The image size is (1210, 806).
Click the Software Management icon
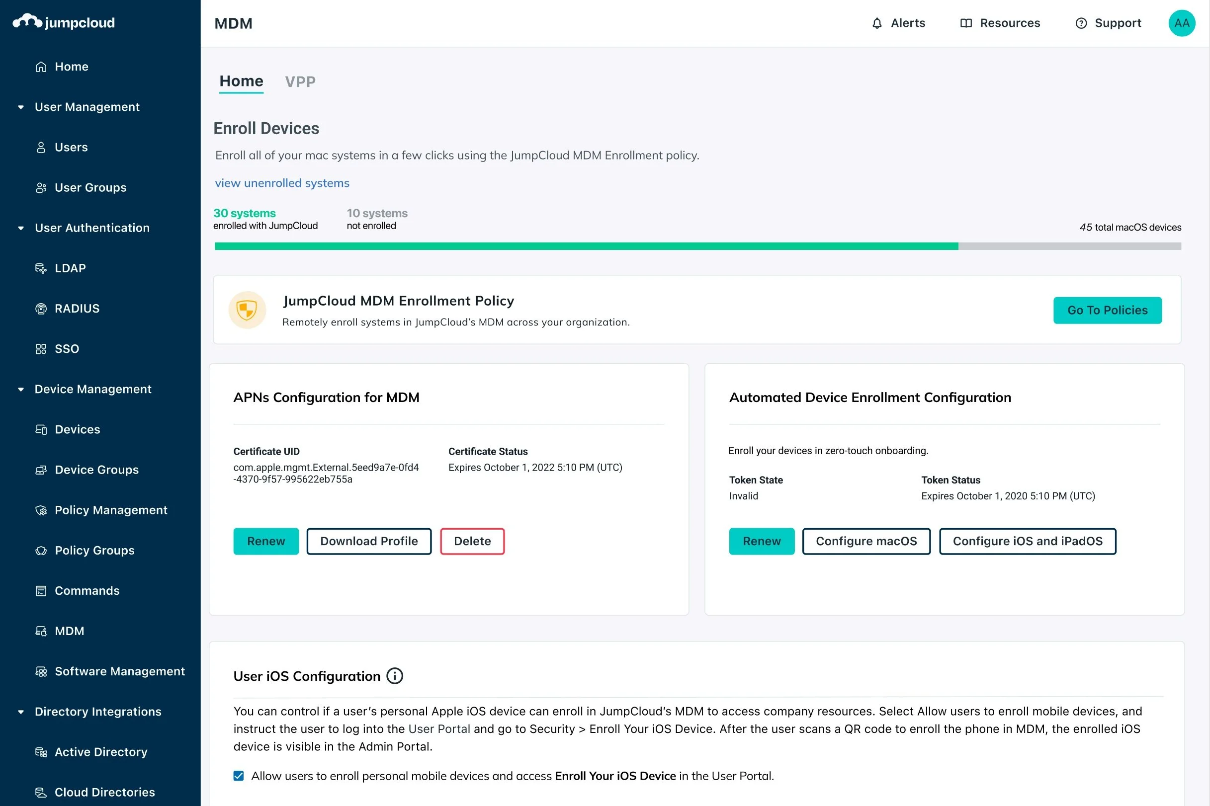[41, 672]
